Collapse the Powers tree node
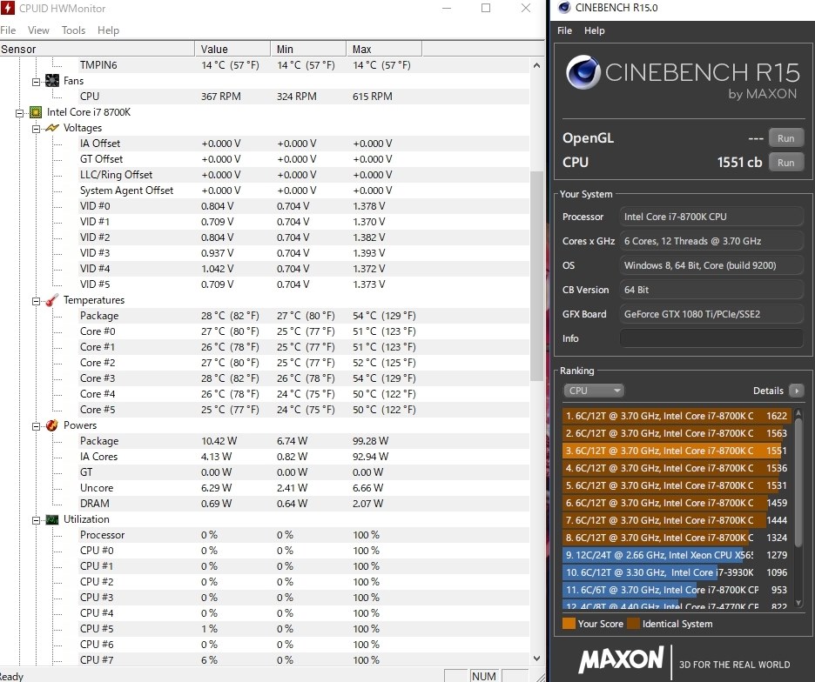The image size is (815, 682). click(36, 426)
